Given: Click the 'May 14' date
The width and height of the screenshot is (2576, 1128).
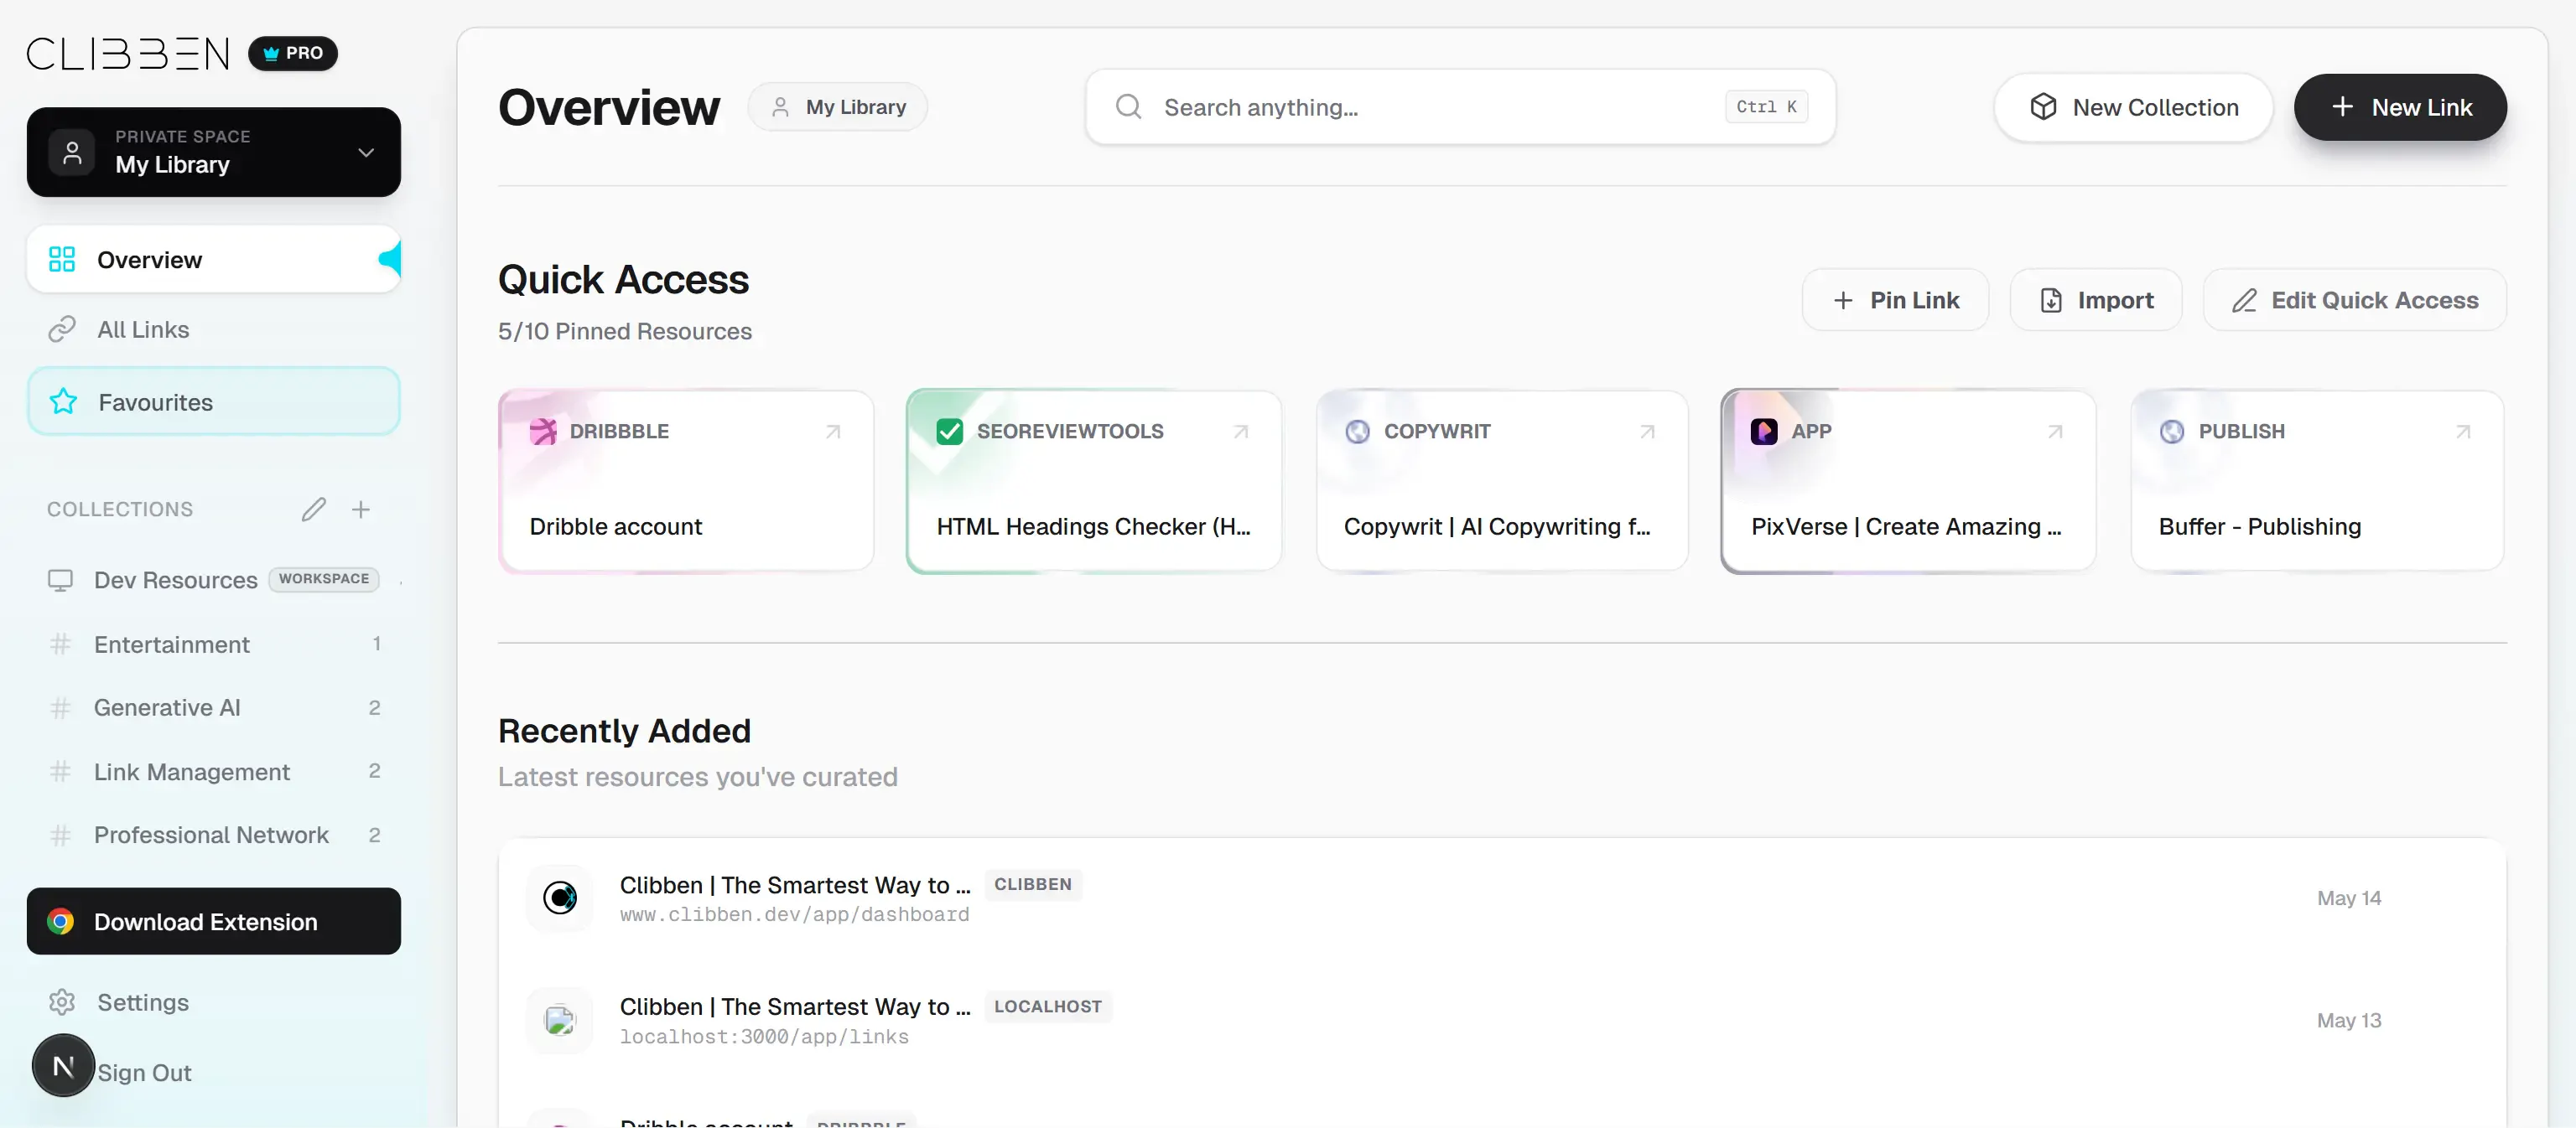Looking at the screenshot, I should coord(2349,898).
